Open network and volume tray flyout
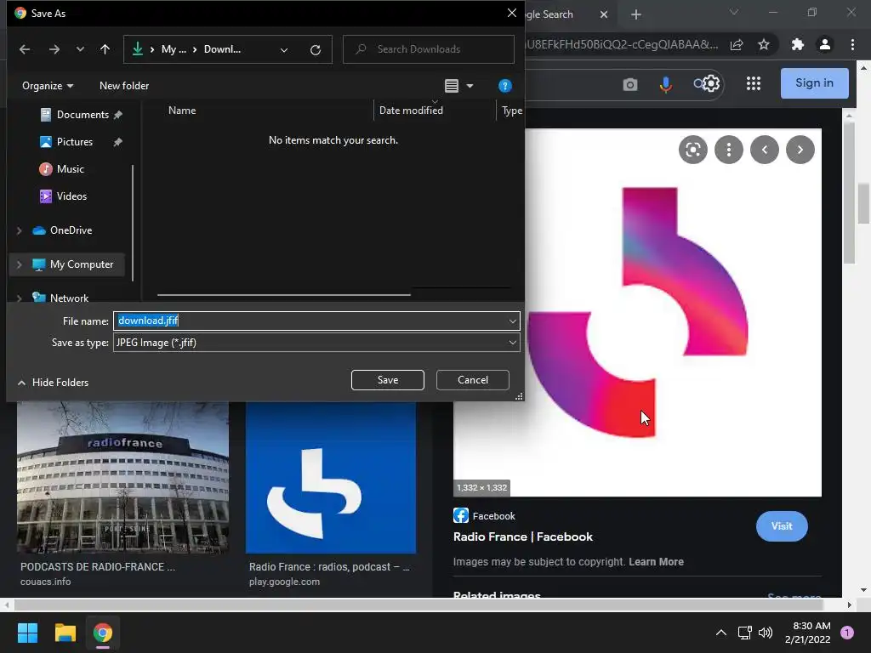The height and width of the screenshot is (653, 871). tap(755, 633)
